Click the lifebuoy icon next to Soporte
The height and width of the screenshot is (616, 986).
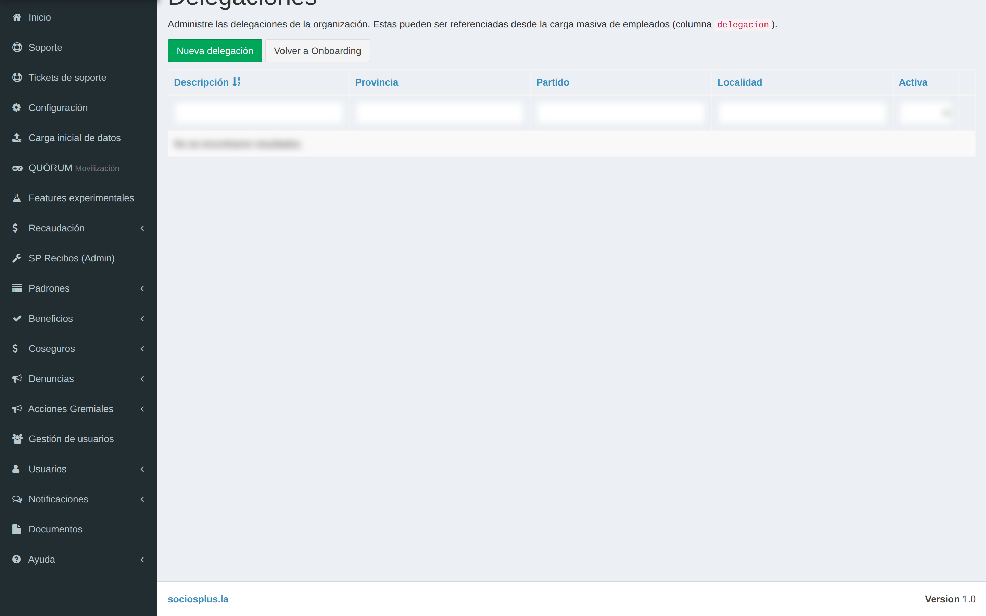point(17,47)
